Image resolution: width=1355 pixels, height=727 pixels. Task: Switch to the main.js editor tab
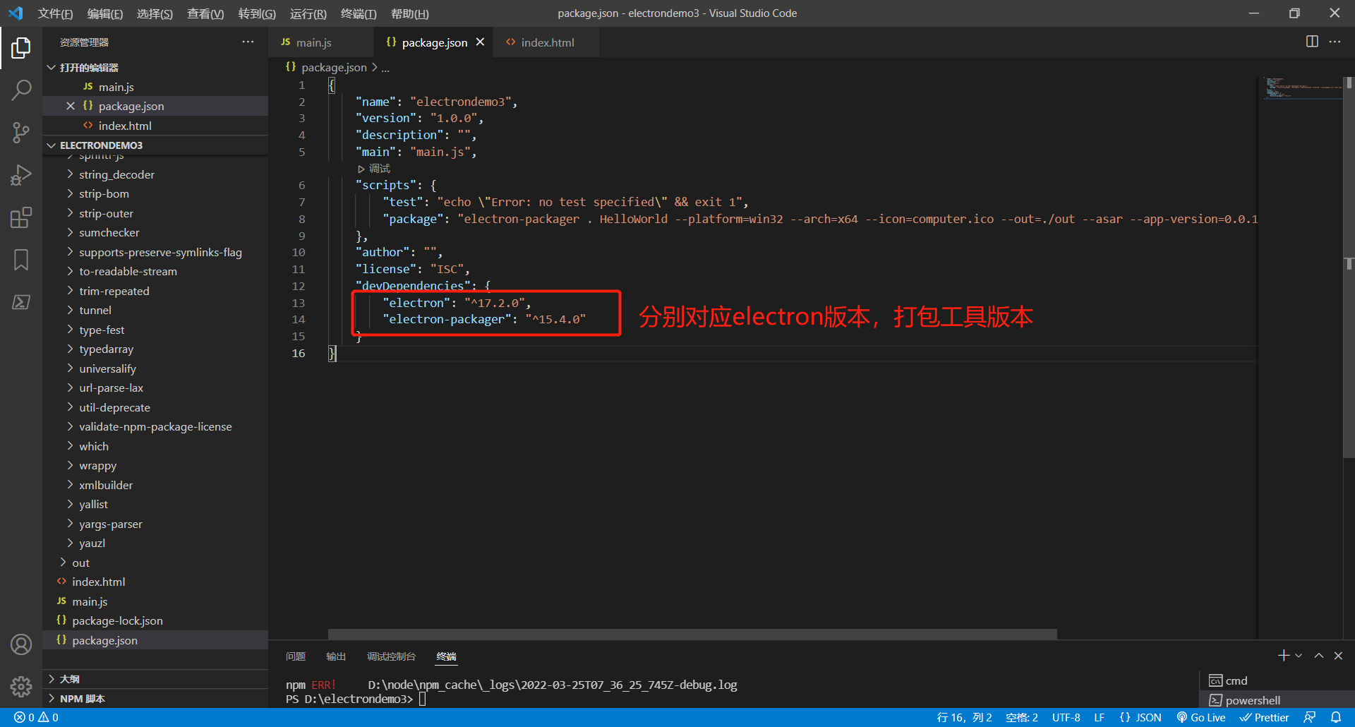pyautogui.click(x=321, y=42)
